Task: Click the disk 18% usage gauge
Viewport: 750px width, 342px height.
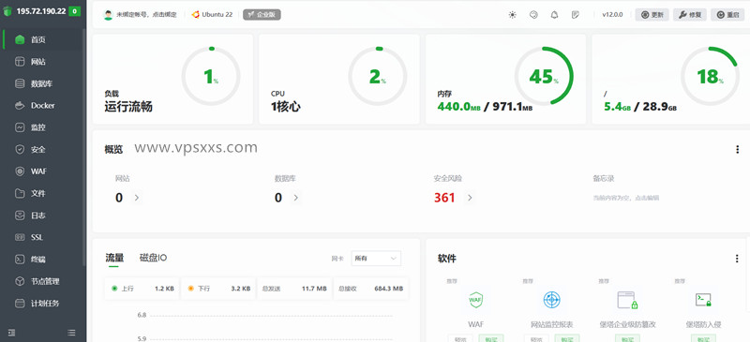Action: click(x=711, y=76)
